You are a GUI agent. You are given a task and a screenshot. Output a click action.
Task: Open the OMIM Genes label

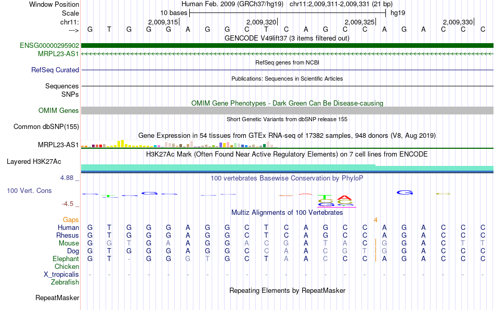click(59, 111)
